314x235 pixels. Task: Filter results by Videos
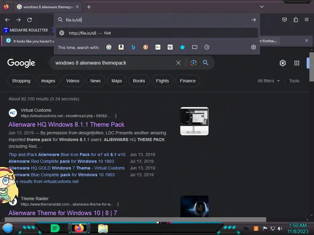pos(73,81)
